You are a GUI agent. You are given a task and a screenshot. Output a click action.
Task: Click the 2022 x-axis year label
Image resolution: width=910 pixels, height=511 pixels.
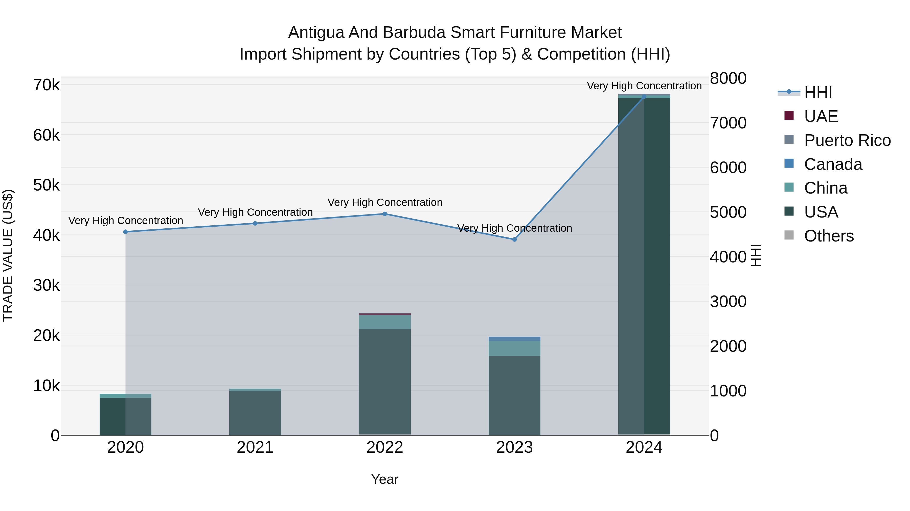(385, 447)
